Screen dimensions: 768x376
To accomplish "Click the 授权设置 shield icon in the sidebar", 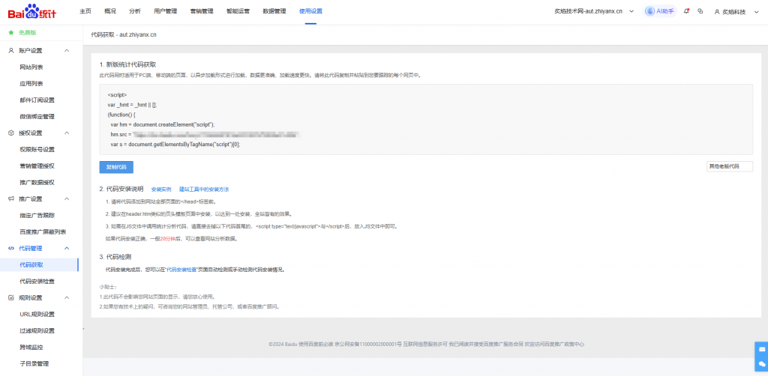I will click(x=10, y=133).
